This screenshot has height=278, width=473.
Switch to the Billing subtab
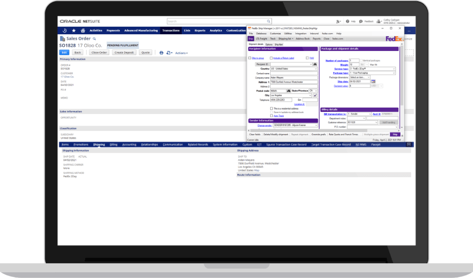point(114,145)
